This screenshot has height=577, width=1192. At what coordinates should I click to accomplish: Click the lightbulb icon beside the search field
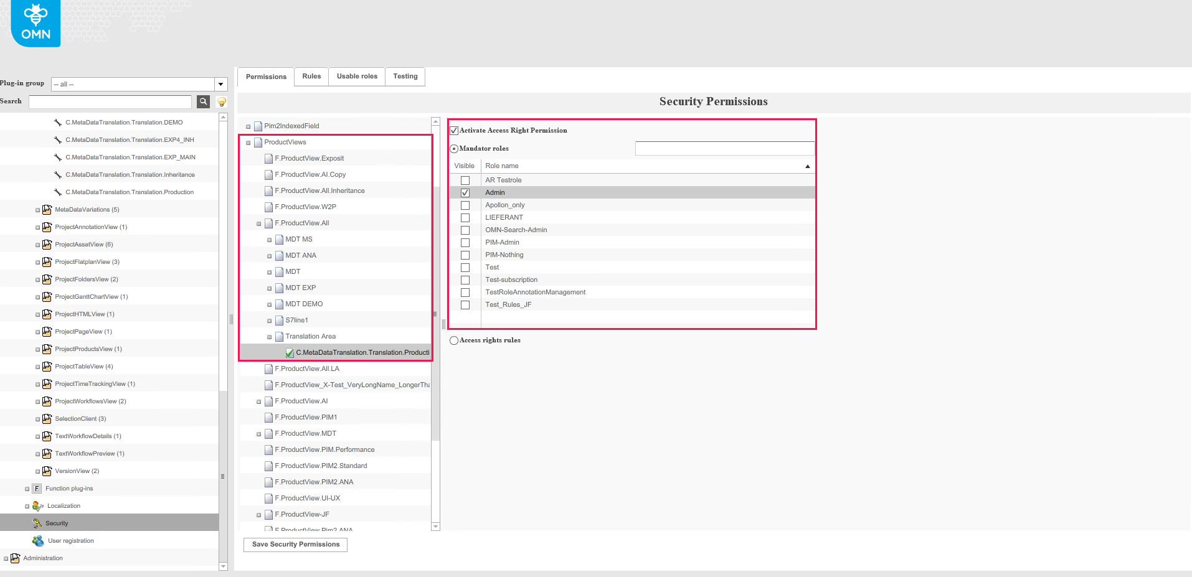pyautogui.click(x=221, y=101)
